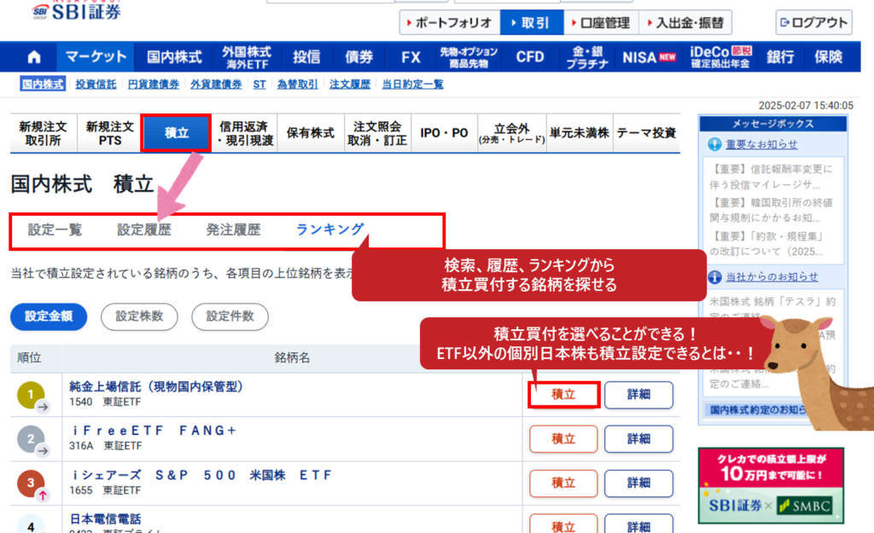This screenshot has height=533, width=874.
Task: Expand the 口座管理 menu
Action: (x=598, y=23)
